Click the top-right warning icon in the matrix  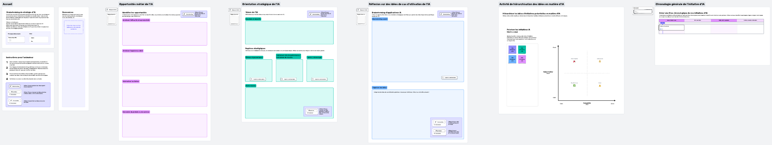point(600,61)
